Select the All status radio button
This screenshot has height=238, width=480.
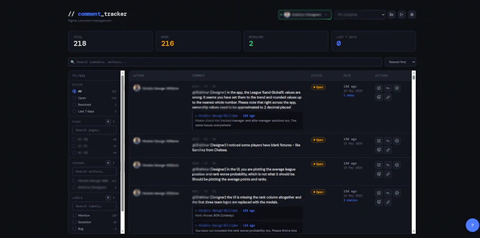pos(74,91)
